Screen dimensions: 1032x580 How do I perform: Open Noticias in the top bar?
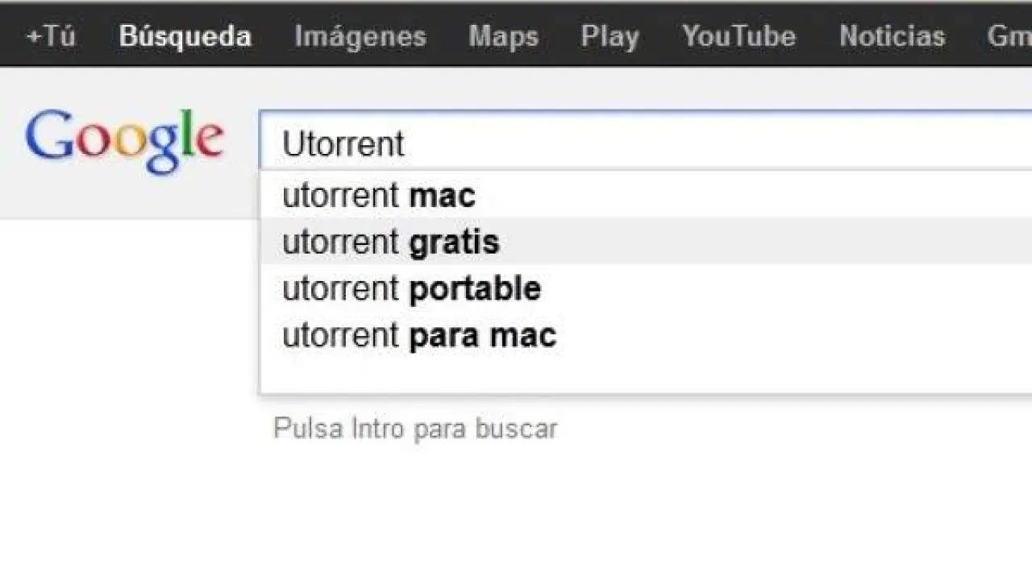[x=892, y=36]
